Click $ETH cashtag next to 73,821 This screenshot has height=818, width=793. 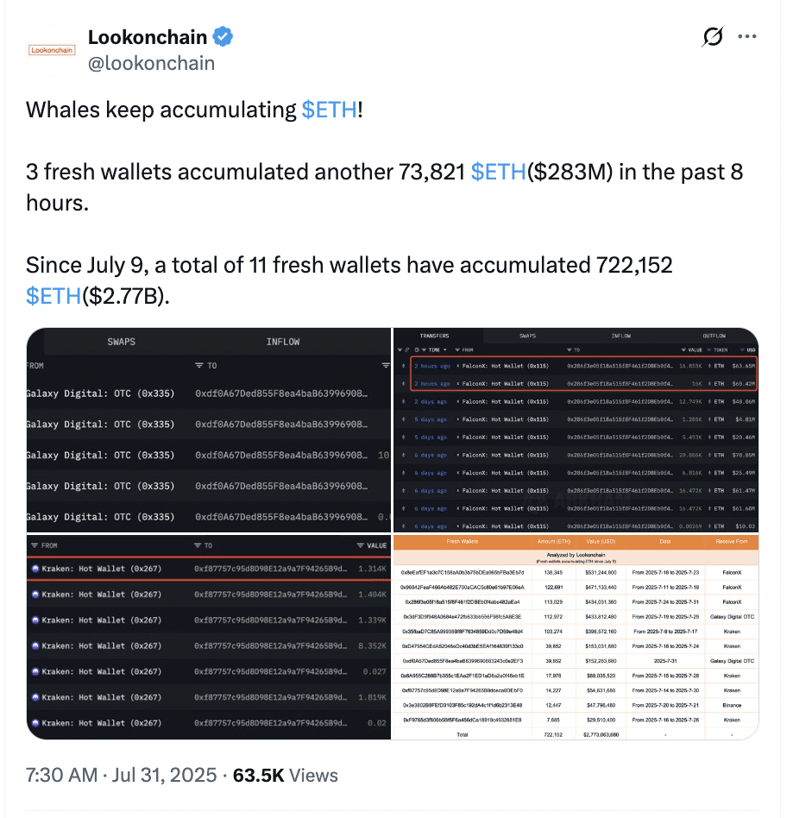click(498, 172)
